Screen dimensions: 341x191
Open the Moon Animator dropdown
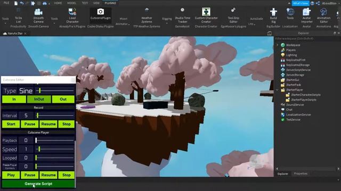(x=123, y=21)
